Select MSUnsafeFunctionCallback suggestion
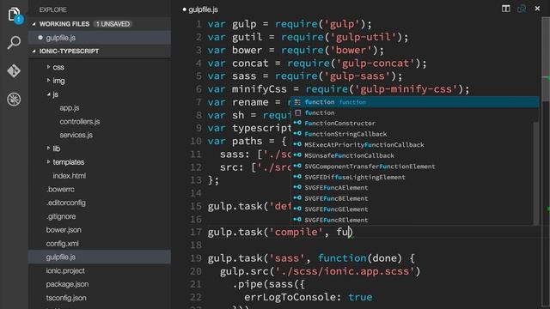 (x=412, y=155)
